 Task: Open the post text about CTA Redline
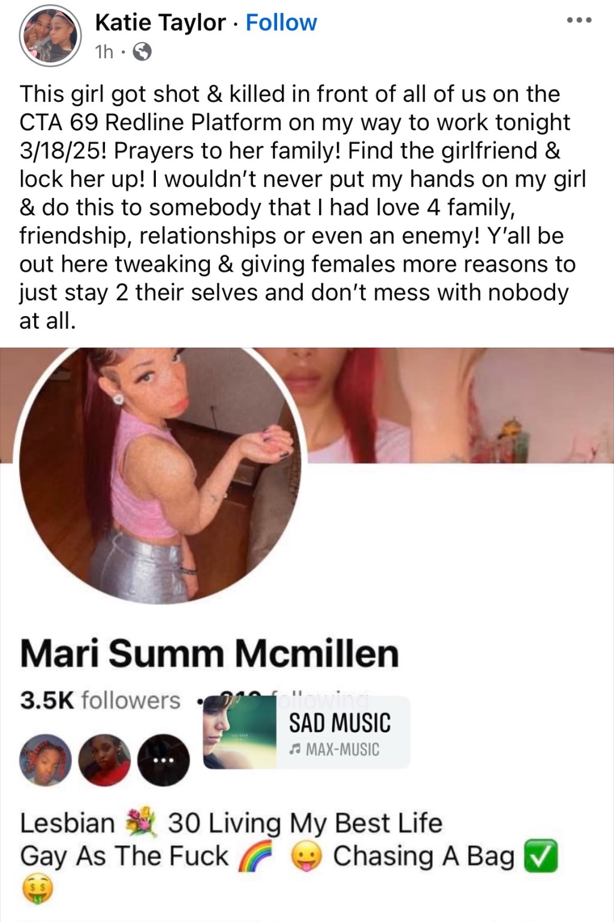[x=303, y=207]
